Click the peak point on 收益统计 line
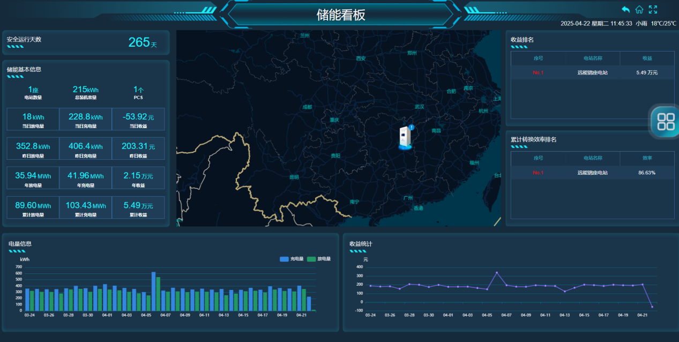Image resolution: width=679 pixels, height=342 pixels. pos(497,272)
